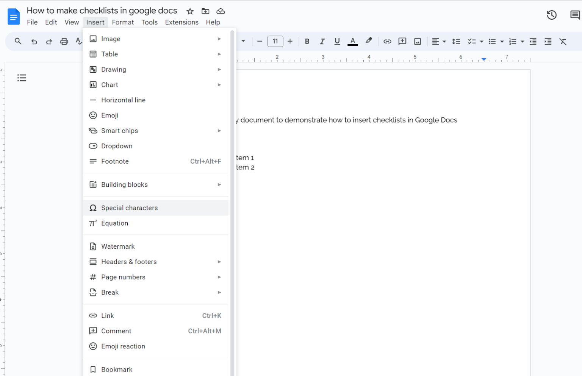The image size is (582, 376).
Task: Click the Print icon
Action: click(x=64, y=41)
